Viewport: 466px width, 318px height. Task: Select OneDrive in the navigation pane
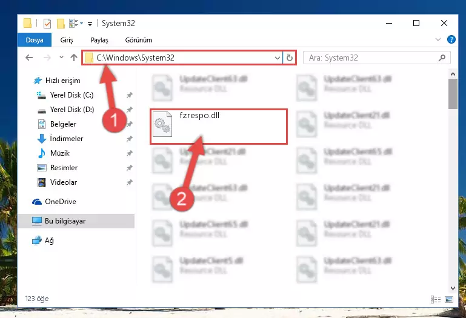point(61,202)
